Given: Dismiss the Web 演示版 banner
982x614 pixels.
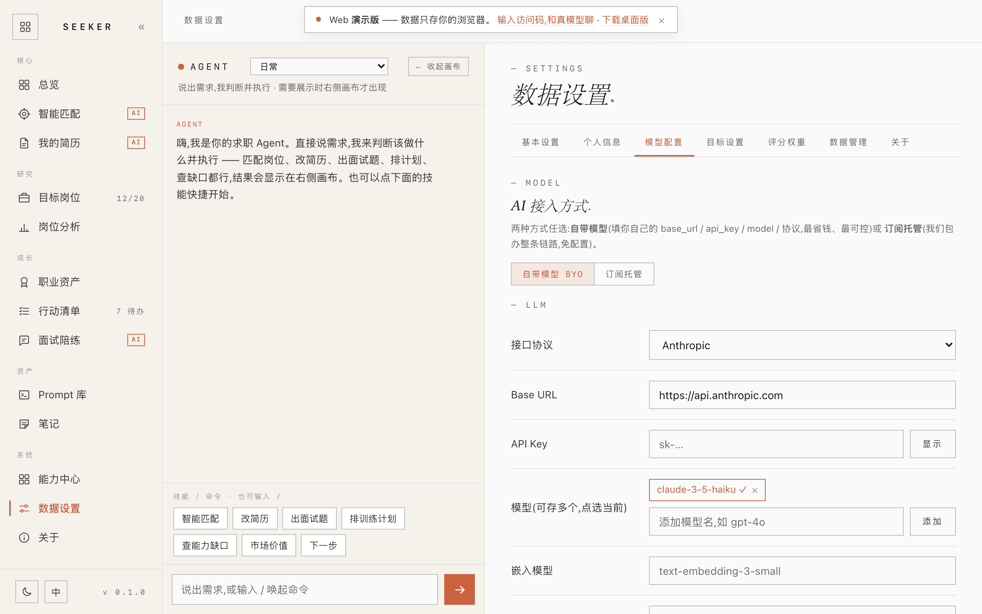Looking at the screenshot, I should pos(661,20).
